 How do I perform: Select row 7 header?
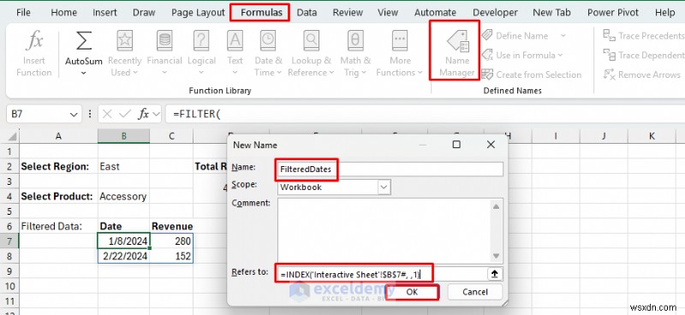9,241
